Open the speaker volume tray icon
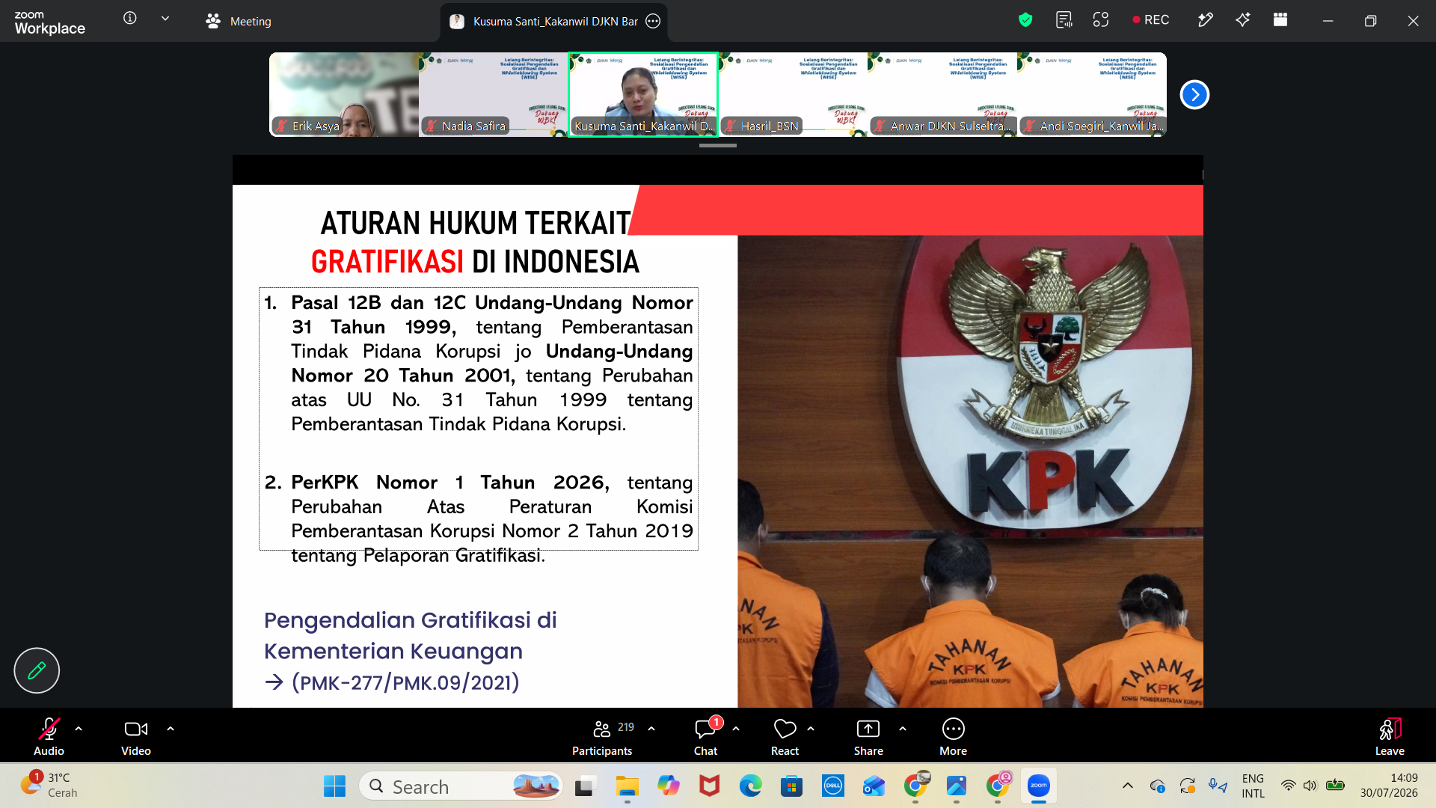Image resolution: width=1436 pixels, height=808 pixels. (x=1310, y=786)
